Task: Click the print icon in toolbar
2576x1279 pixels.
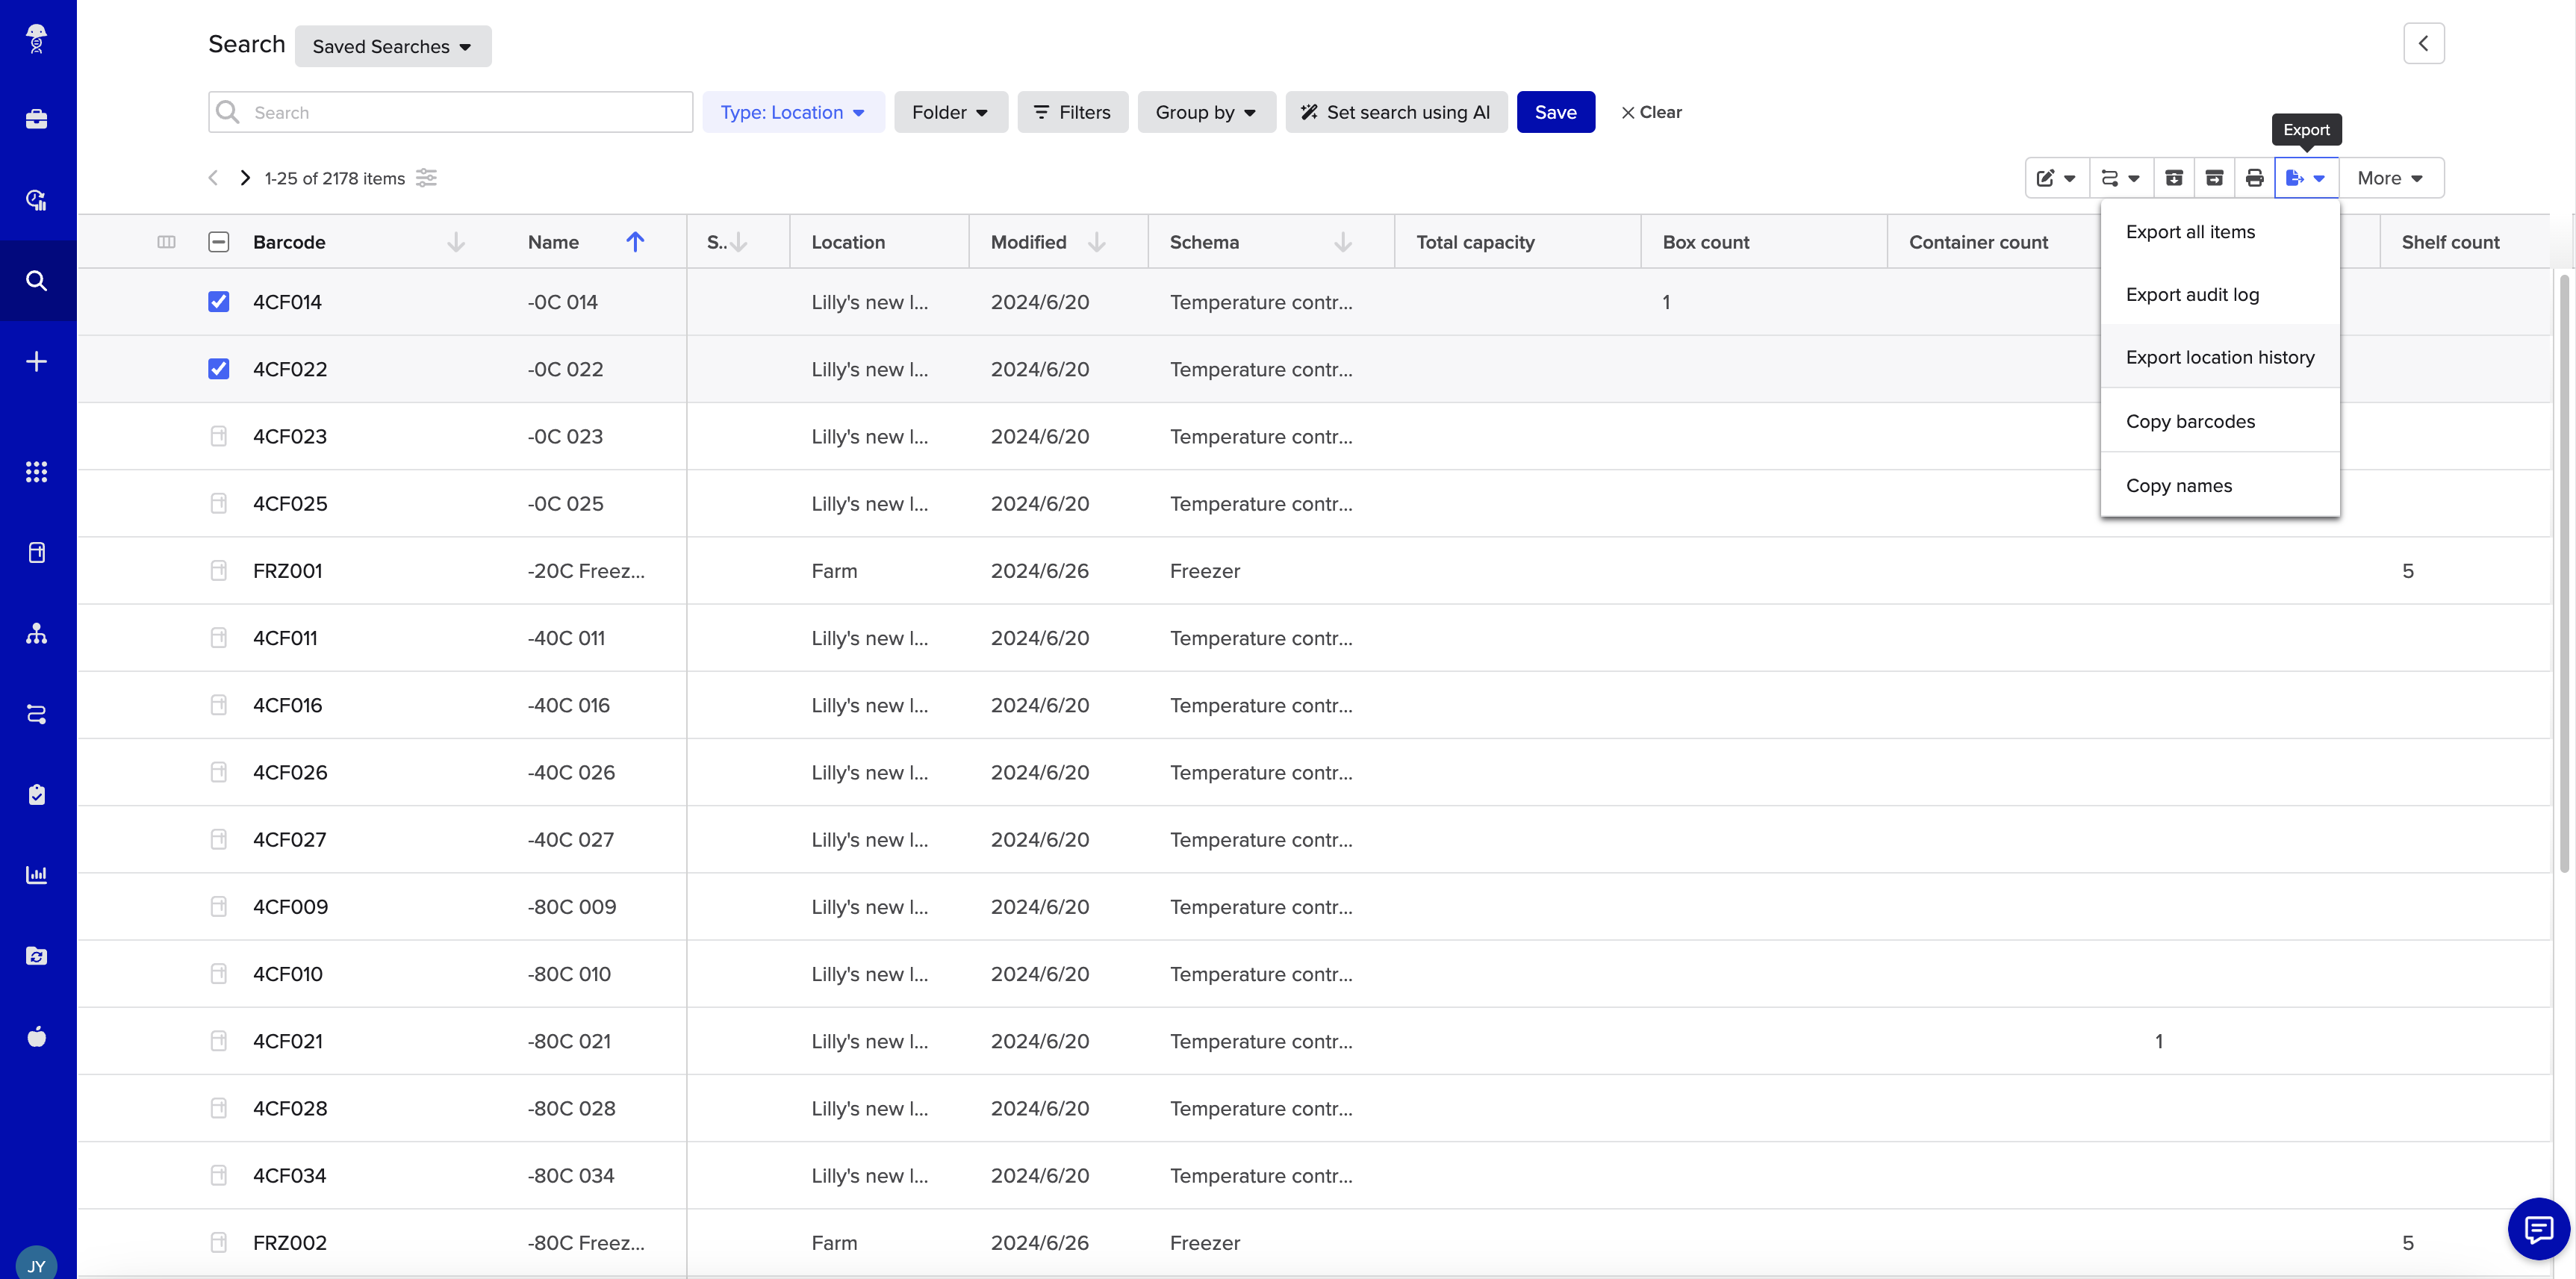Action: (2254, 178)
